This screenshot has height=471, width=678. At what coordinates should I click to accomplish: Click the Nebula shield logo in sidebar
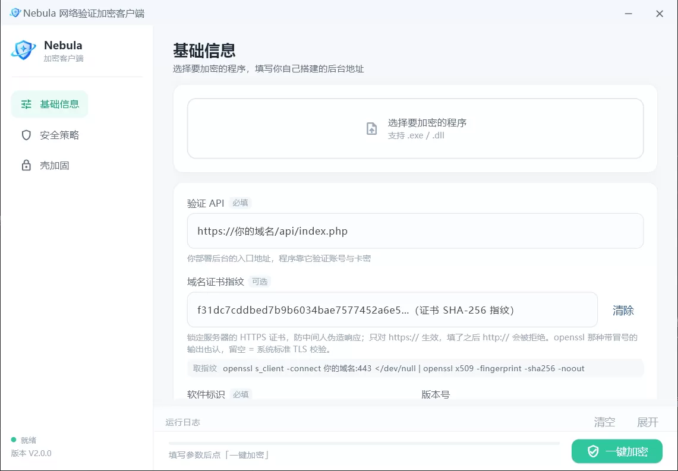tap(23, 50)
